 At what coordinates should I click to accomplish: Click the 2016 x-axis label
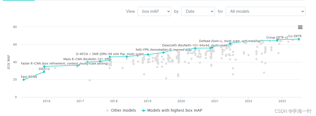[x=46, y=101]
